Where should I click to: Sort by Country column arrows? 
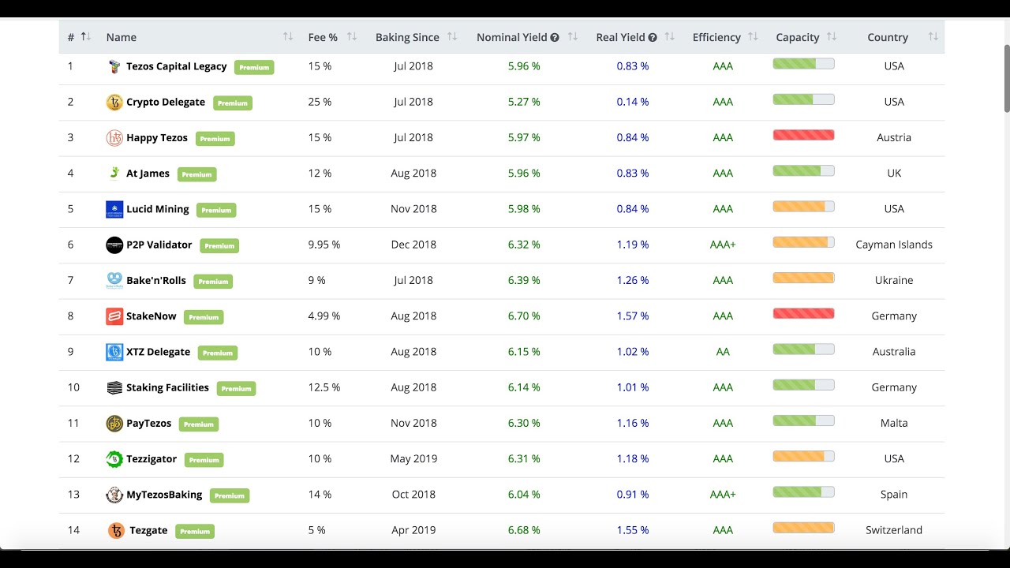click(933, 37)
